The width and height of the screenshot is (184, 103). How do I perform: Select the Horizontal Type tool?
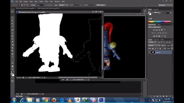coord(12,57)
